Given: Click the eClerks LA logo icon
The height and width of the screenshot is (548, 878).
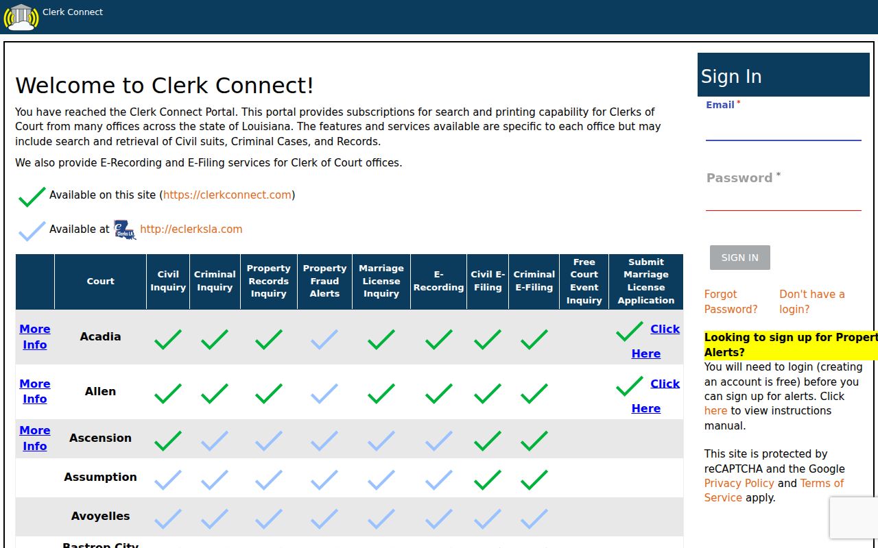Looking at the screenshot, I should [x=125, y=229].
